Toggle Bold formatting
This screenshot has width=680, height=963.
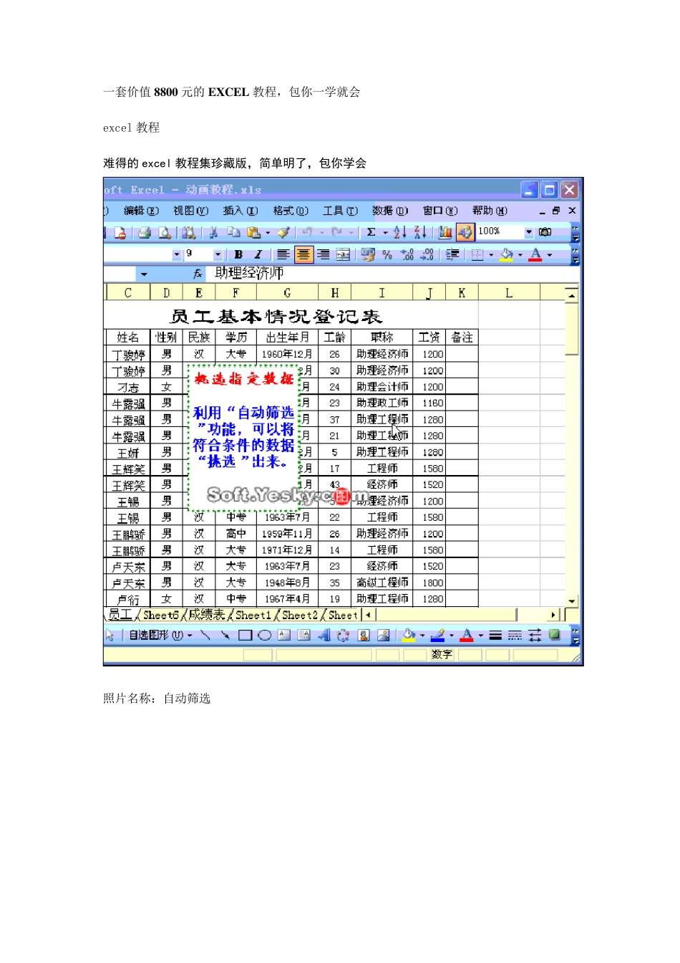click(x=238, y=254)
